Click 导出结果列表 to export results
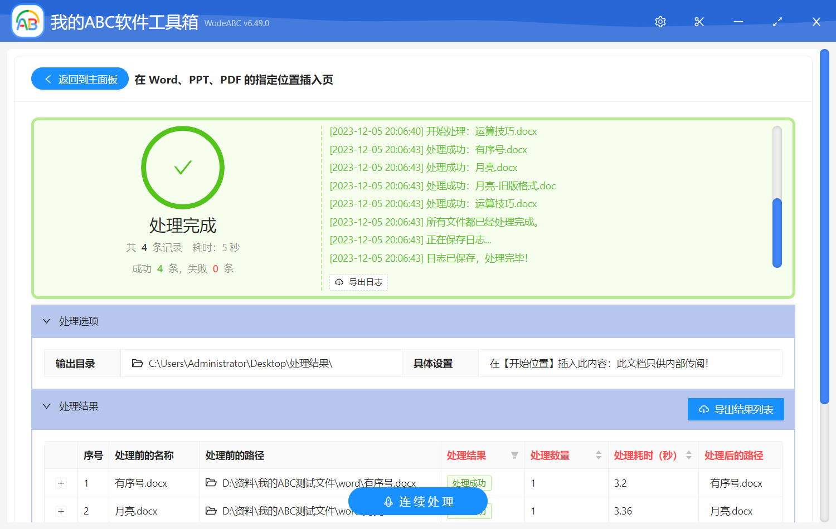Viewport: 836px width, 529px height. [736, 409]
